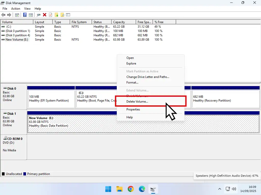The width and height of the screenshot is (261, 195).
Task: Click the folder with green arrow icon
Action: [x=56, y=15]
